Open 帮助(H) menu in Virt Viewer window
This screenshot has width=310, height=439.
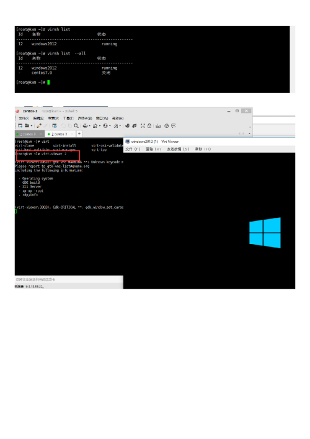[203, 149]
